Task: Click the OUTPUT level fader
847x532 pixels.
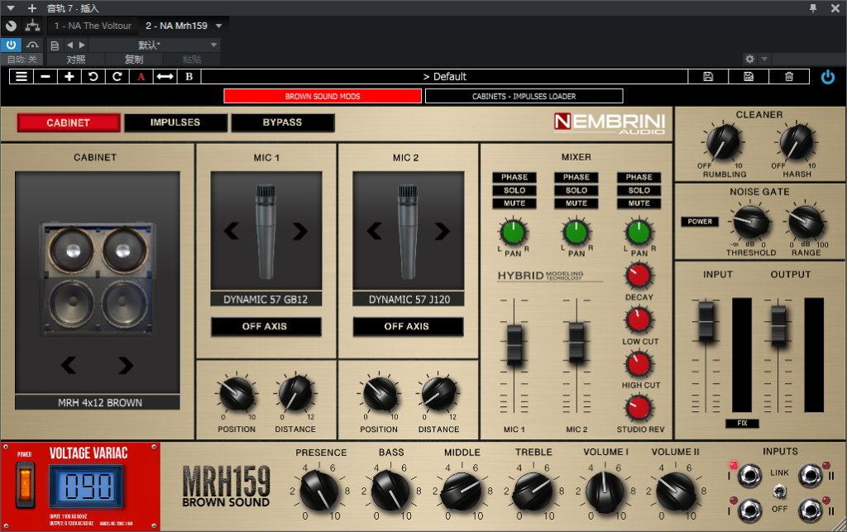Action: [778, 326]
